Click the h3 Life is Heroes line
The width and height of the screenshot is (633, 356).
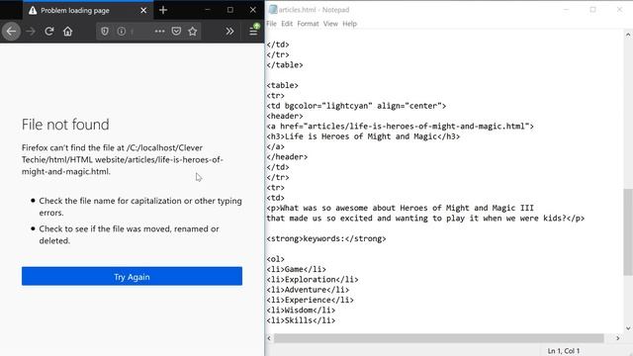pos(363,136)
